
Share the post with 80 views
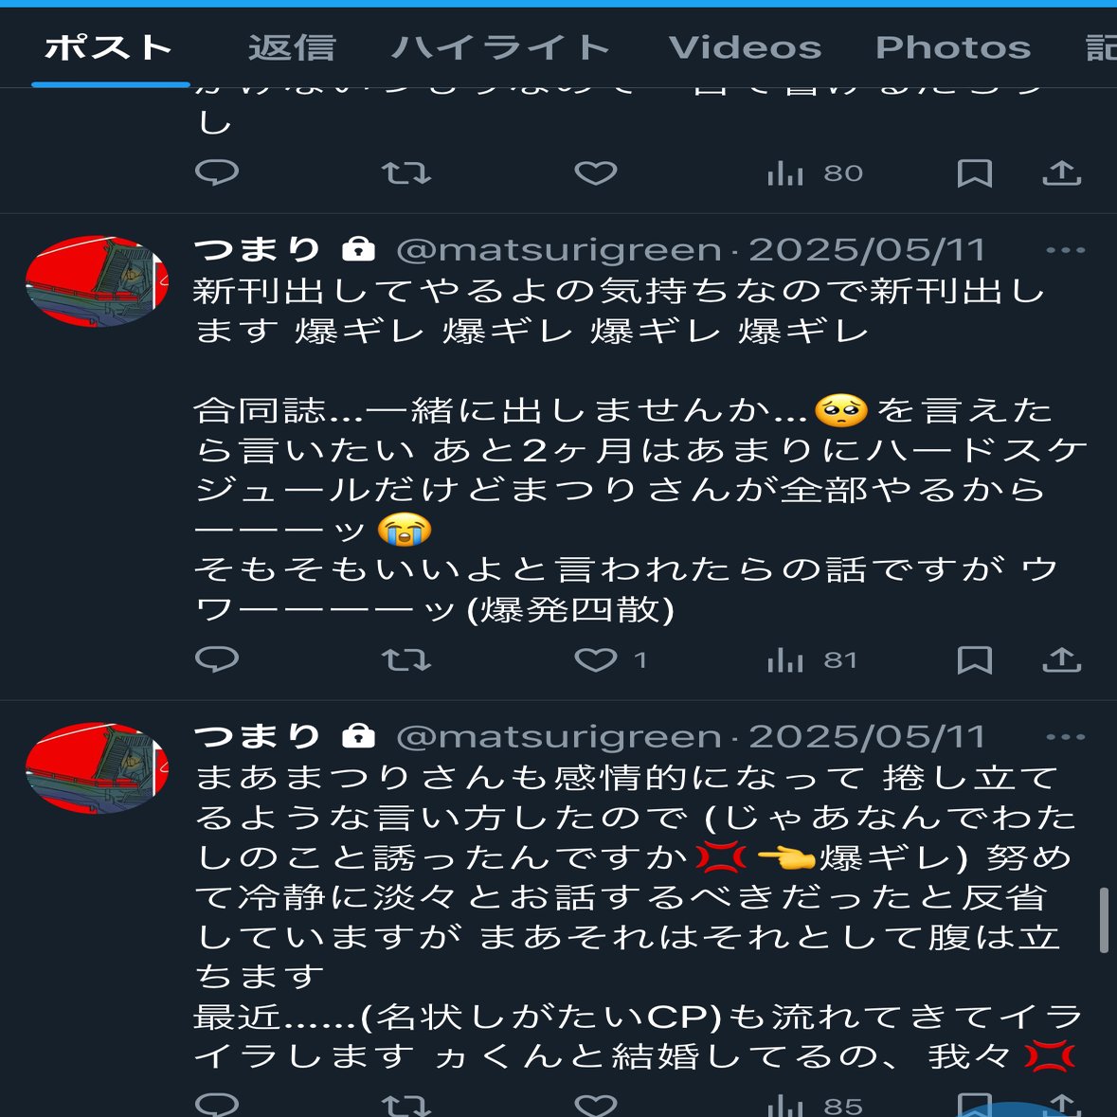[x=1061, y=172]
